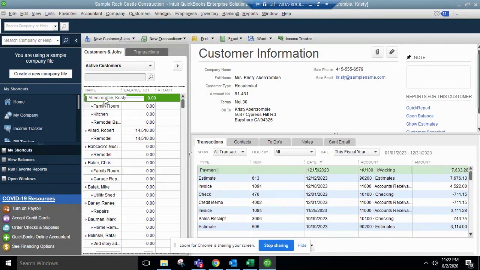The image size is (480, 270).
Task: Open the Customers menu
Action: pos(139,13)
